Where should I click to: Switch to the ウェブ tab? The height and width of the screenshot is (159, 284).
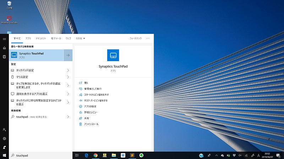coord(68,39)
